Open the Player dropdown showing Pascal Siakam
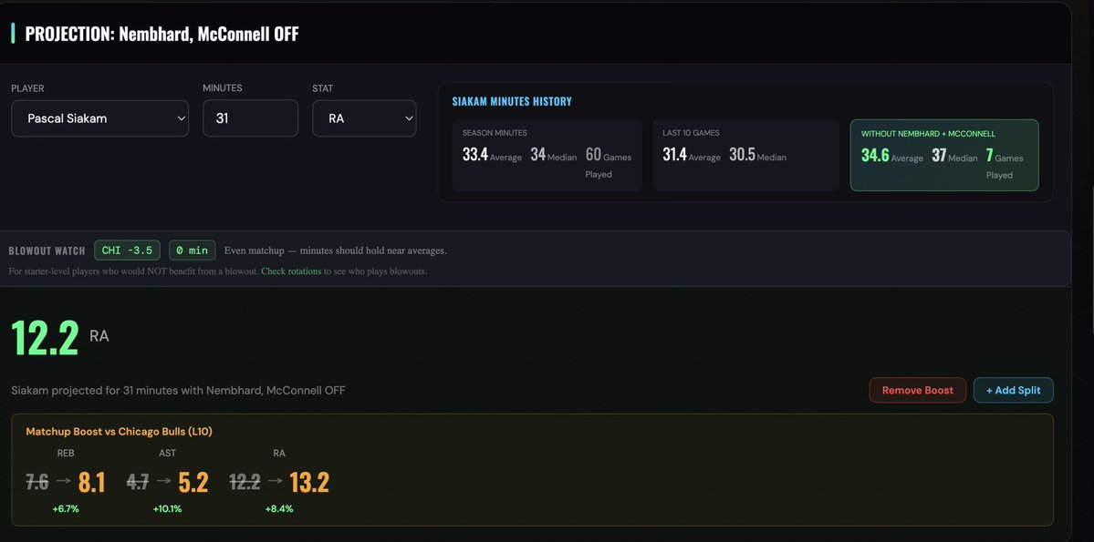 coord(99,118)
